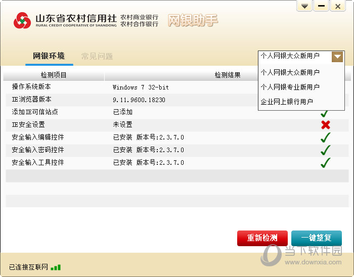Choose 企业网上银行用户 from the list
Viewport: 354px width, 277px height.
pos(301,102)
